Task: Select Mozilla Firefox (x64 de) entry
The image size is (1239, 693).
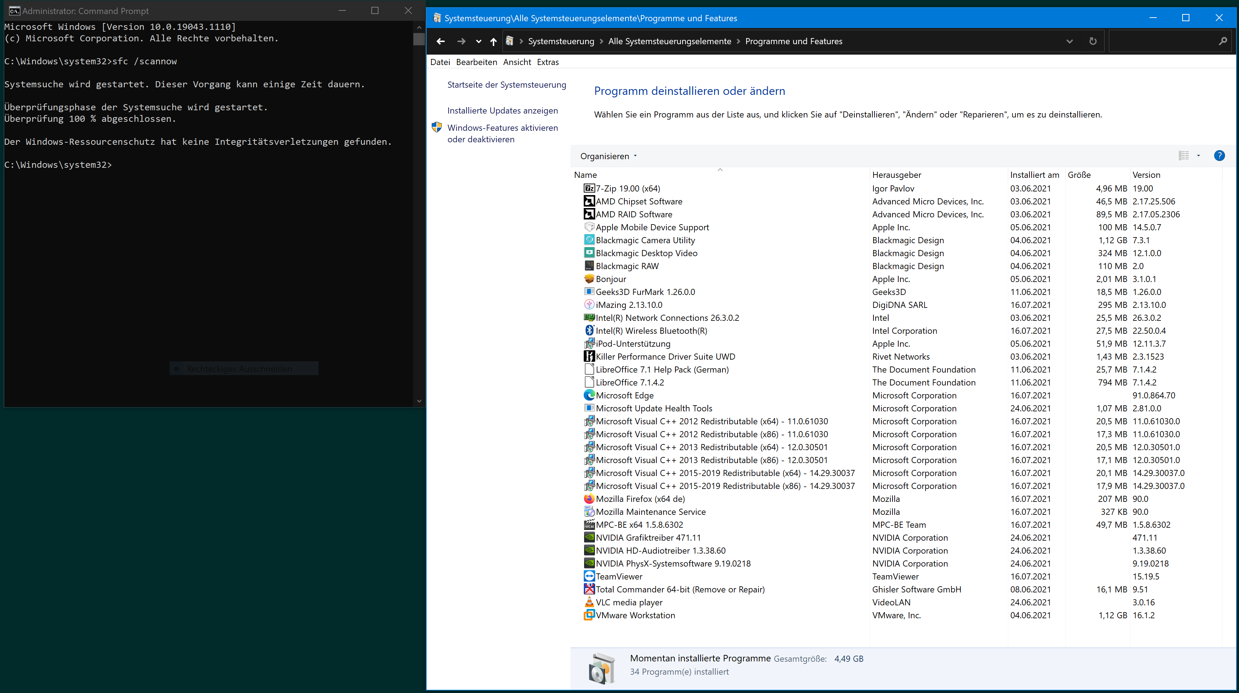Action: [x=640, y=499]
